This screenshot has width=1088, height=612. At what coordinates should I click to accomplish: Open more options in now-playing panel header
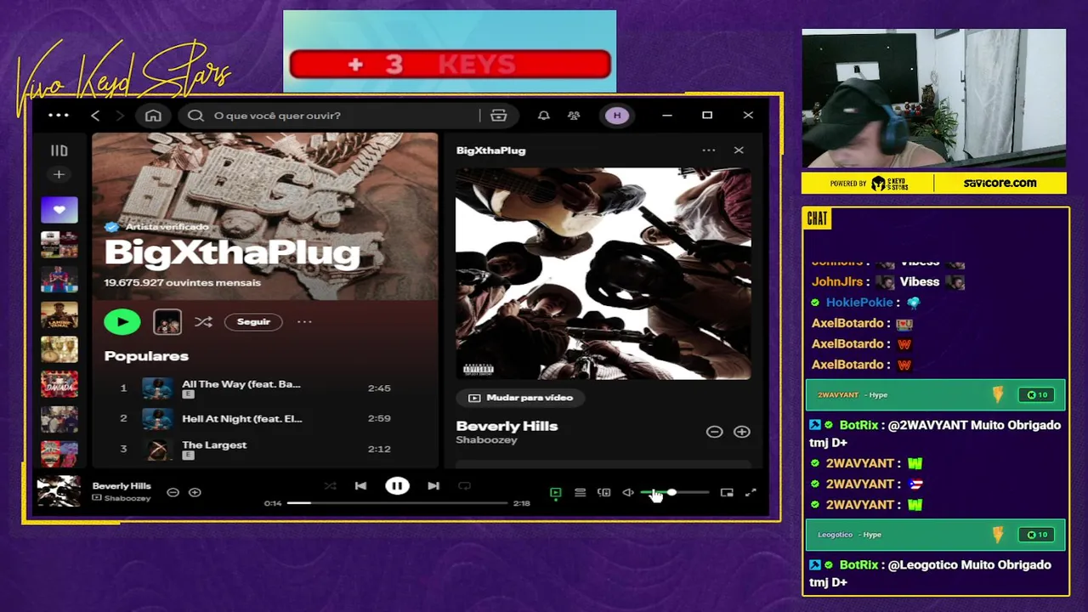(708, 150)
